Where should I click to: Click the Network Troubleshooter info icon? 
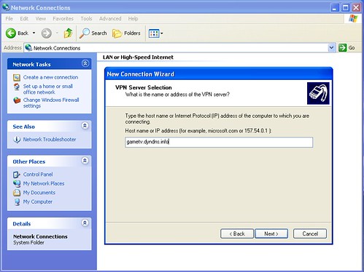17,140
